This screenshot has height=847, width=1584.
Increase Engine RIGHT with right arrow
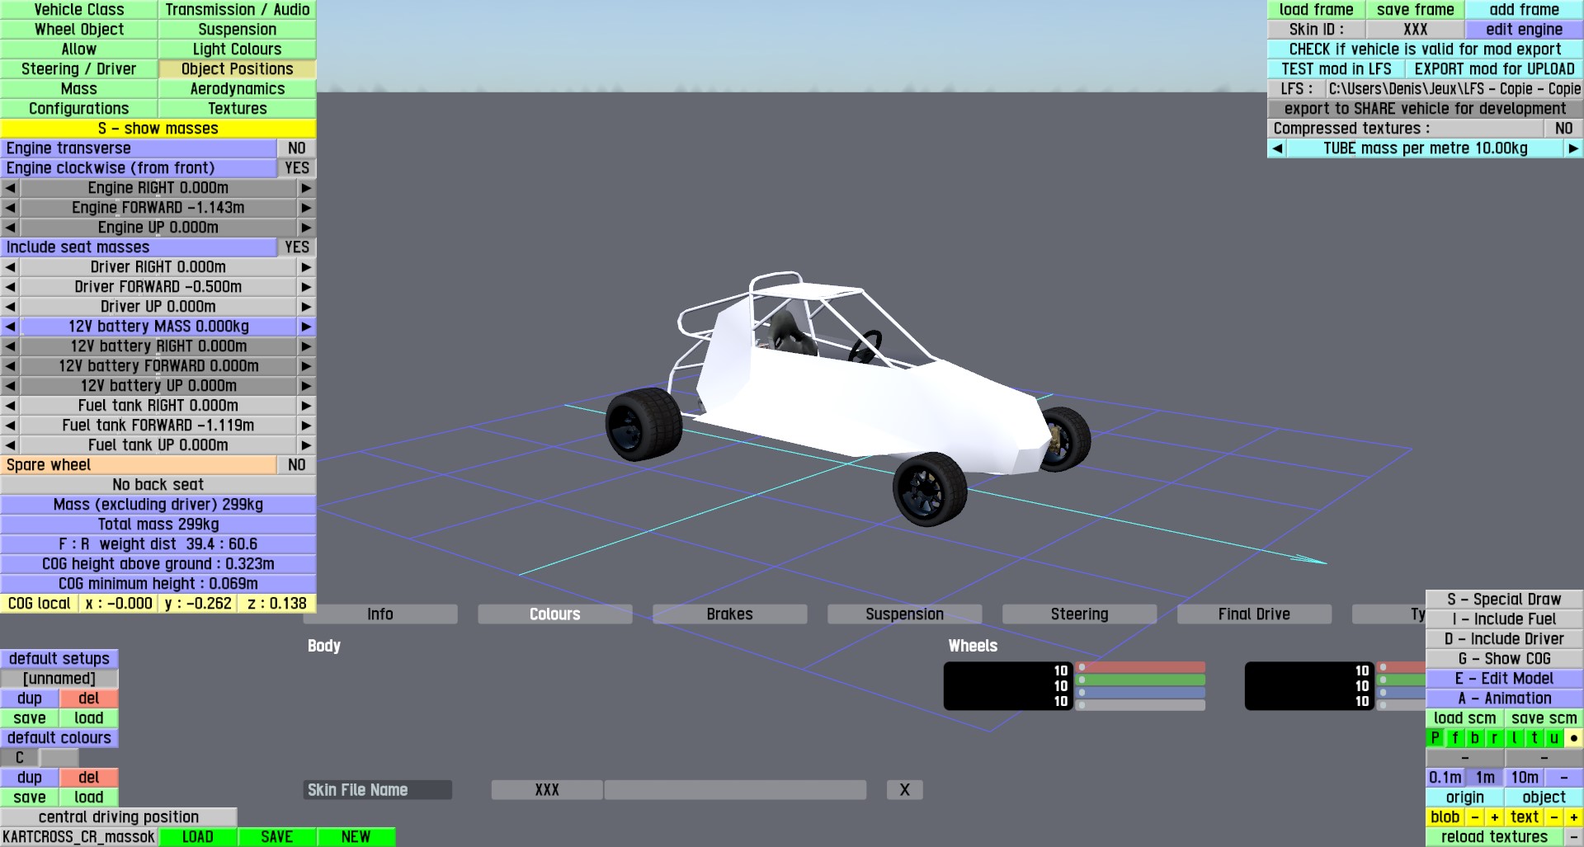pos(306,188)
